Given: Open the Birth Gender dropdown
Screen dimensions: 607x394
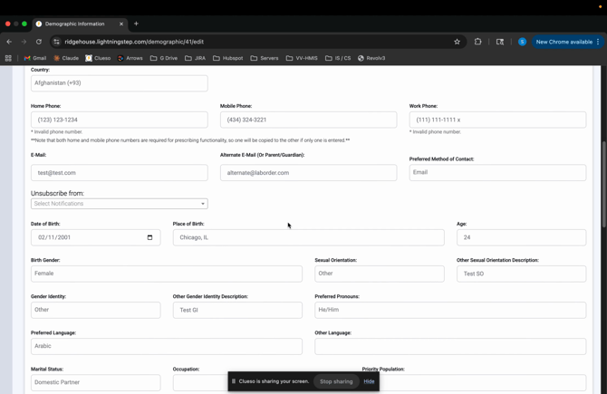Looking at the screenshot, I should [166, 274].
